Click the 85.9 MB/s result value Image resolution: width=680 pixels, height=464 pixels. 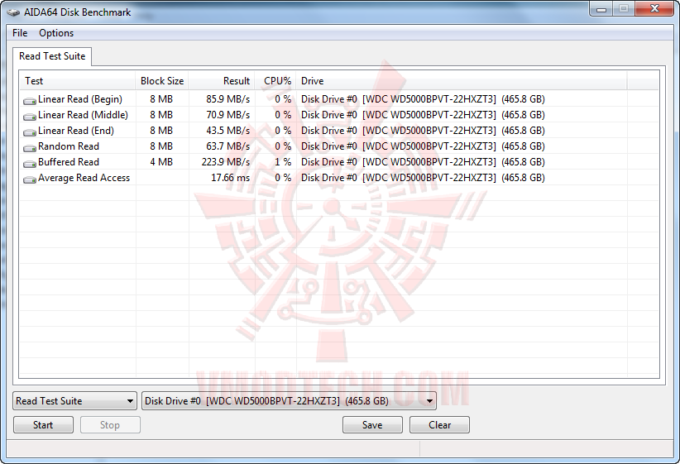click(x=228, y=99)
